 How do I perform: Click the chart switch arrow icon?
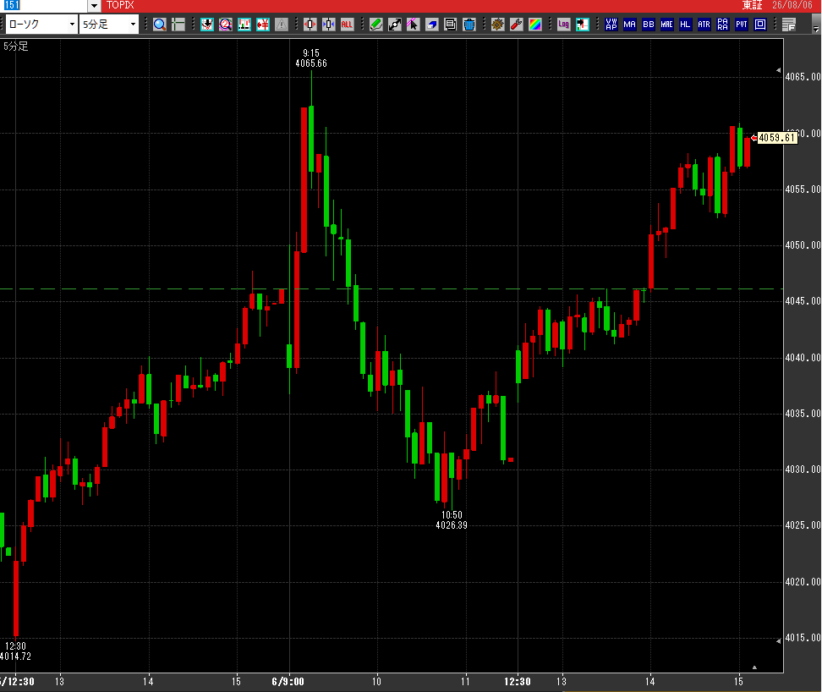pos(583,25)
